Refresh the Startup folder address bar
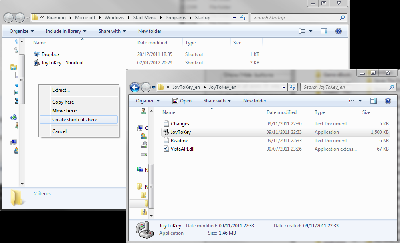Image resolution: width=400 pixels, height=243 pixels. pos(243,18)
